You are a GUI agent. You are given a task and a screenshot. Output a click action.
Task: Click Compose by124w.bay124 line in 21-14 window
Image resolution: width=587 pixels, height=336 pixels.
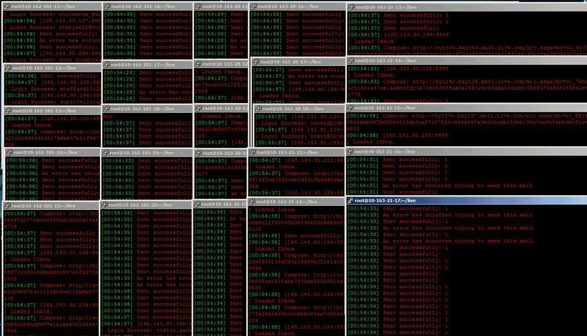pyautogui.click(x=467, y=82)
